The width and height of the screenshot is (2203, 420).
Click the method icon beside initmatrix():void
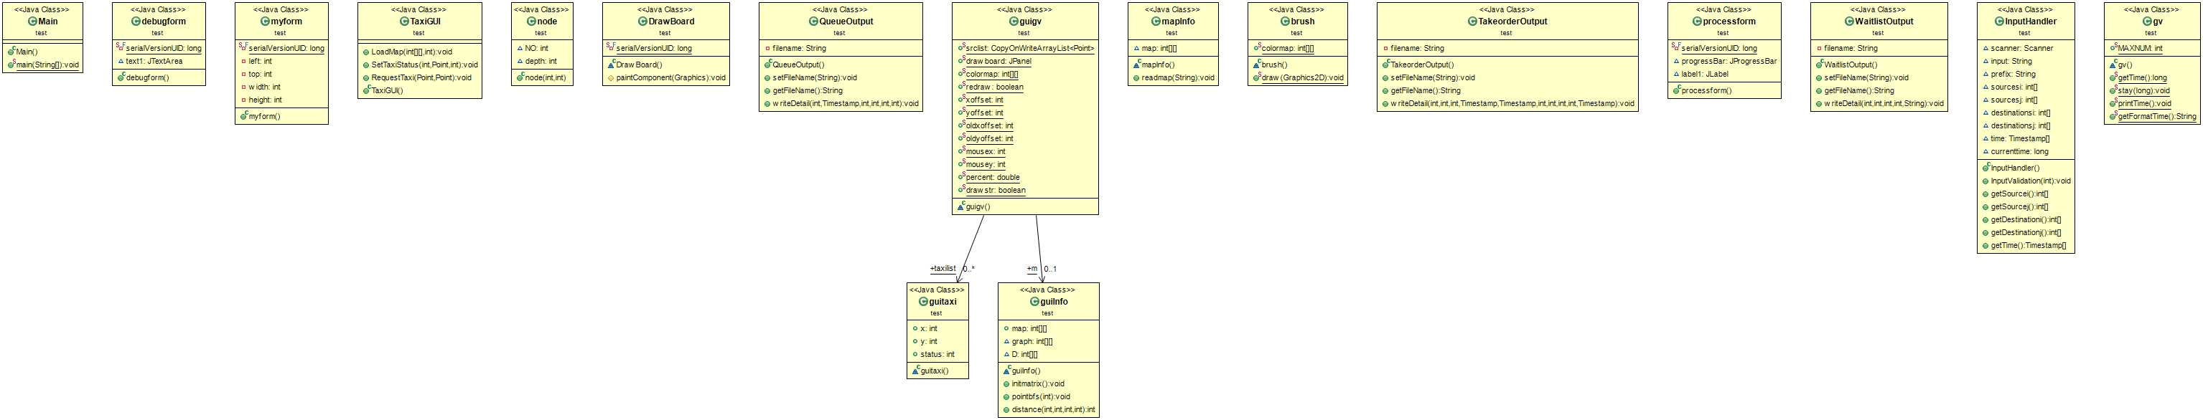(x=1006, y=383)
